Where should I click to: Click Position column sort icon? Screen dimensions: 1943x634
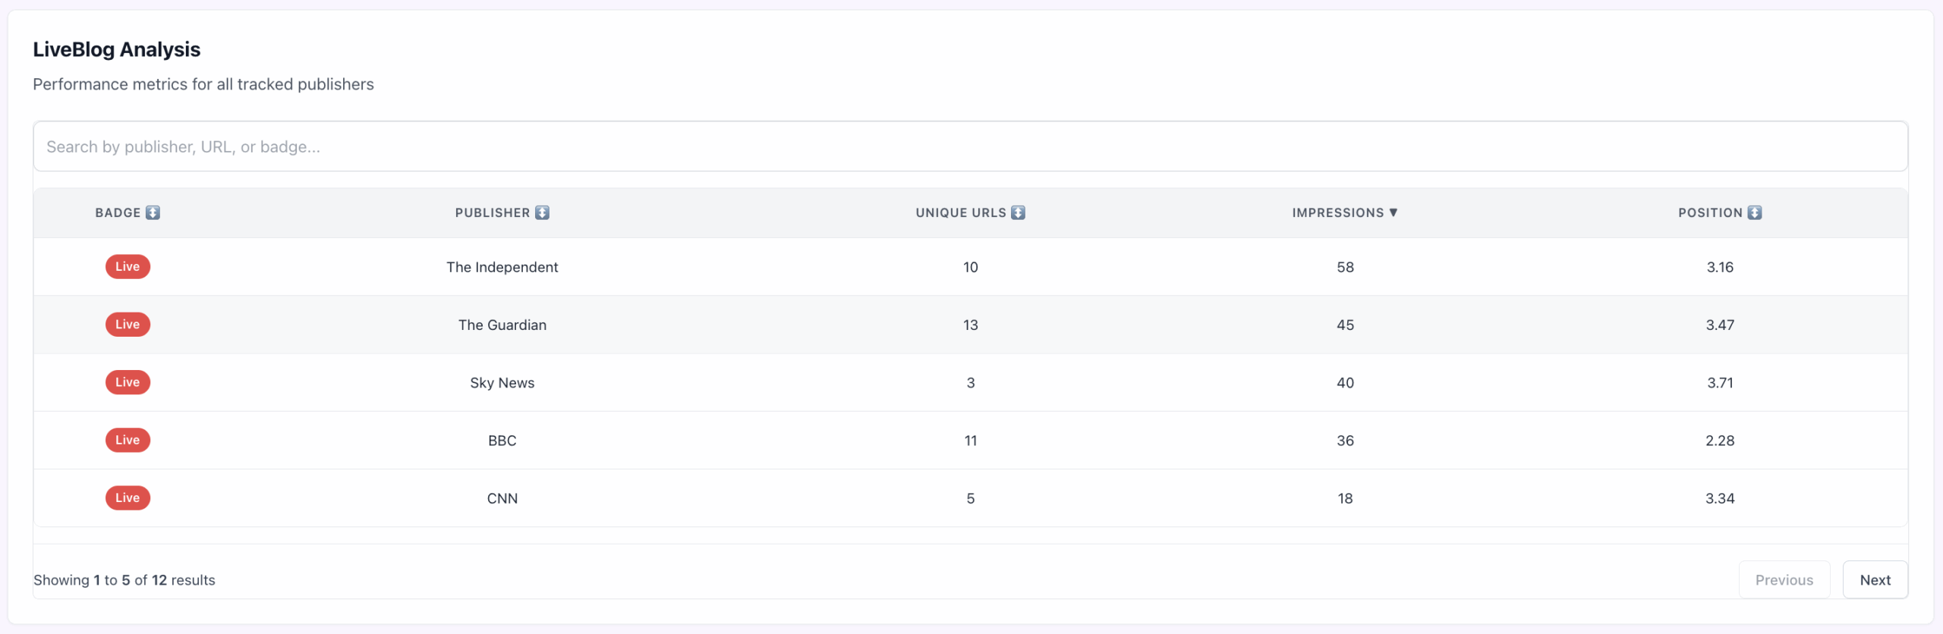click(1755, 213)
